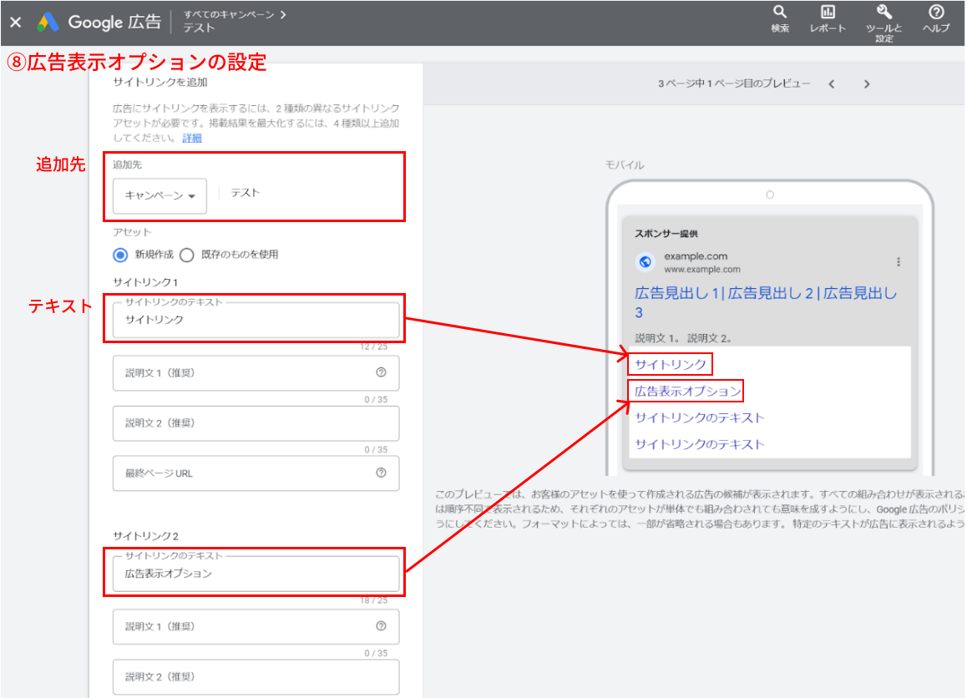Viewport: 967px width, 698px height.
Task: Click the スポンサー提供 label
Action: click(x=666, y=234)
